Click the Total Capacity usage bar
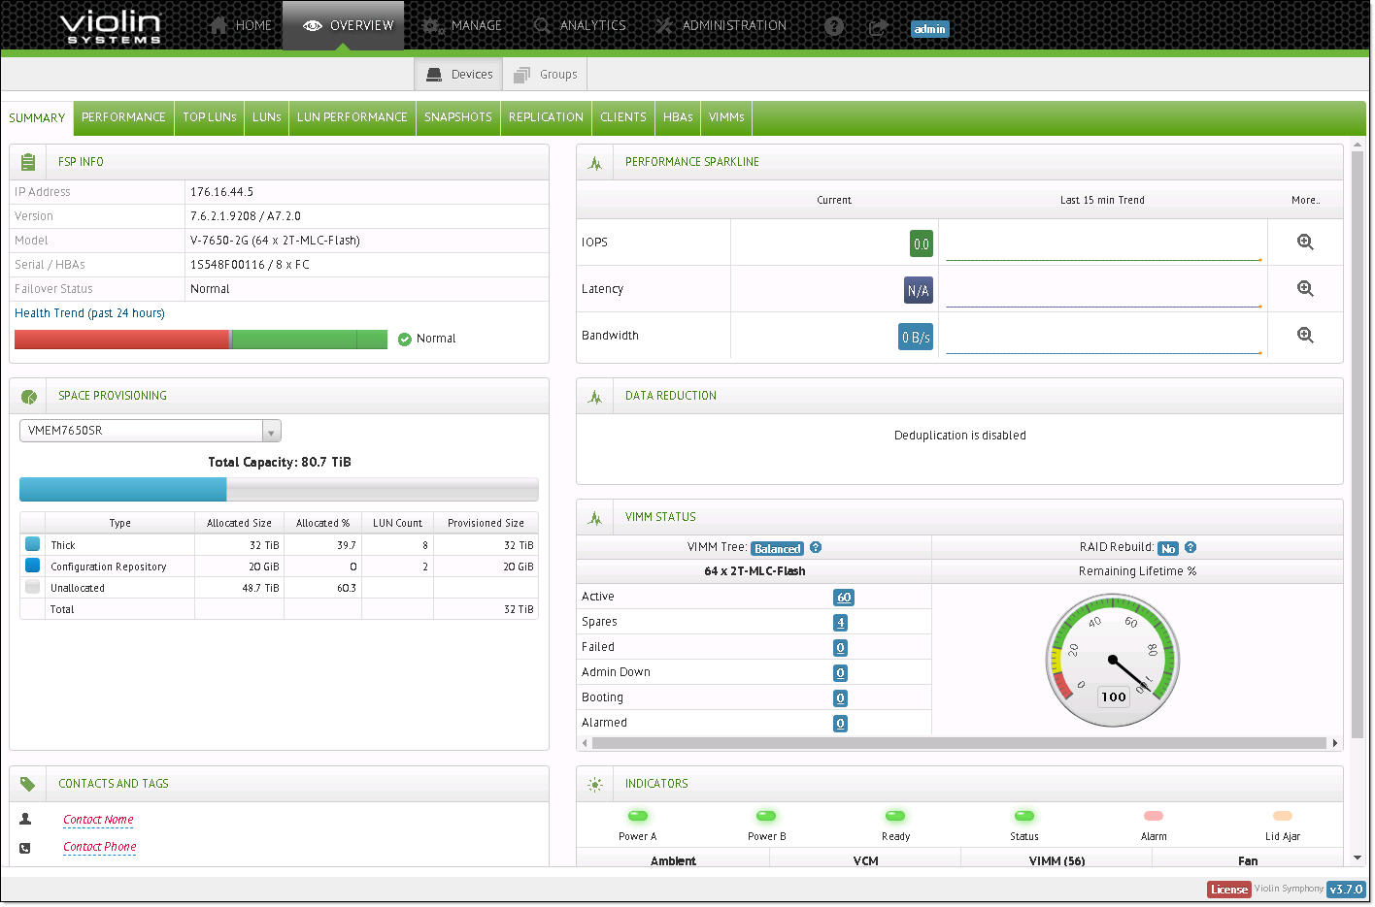 [x=279, y=489]
